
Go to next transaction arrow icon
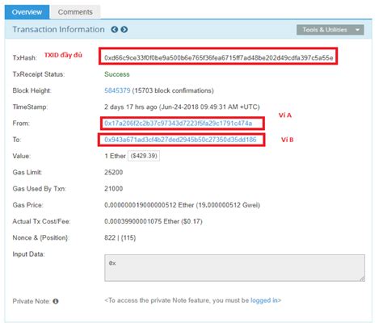124,29
